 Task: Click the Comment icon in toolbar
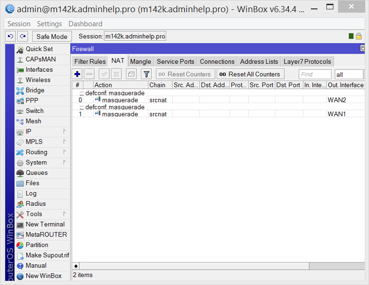pos(131,74)
